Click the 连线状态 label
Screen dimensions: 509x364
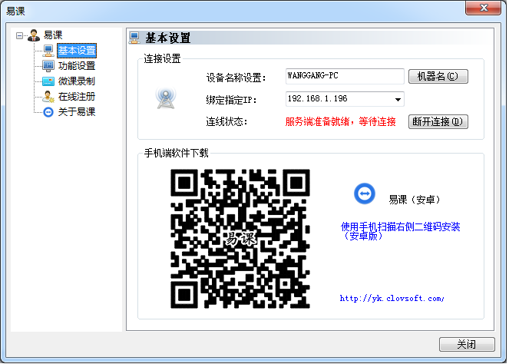pos(226,122)
